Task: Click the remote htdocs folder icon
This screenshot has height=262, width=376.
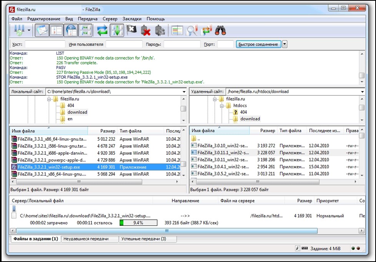Action: pos(228,106)
